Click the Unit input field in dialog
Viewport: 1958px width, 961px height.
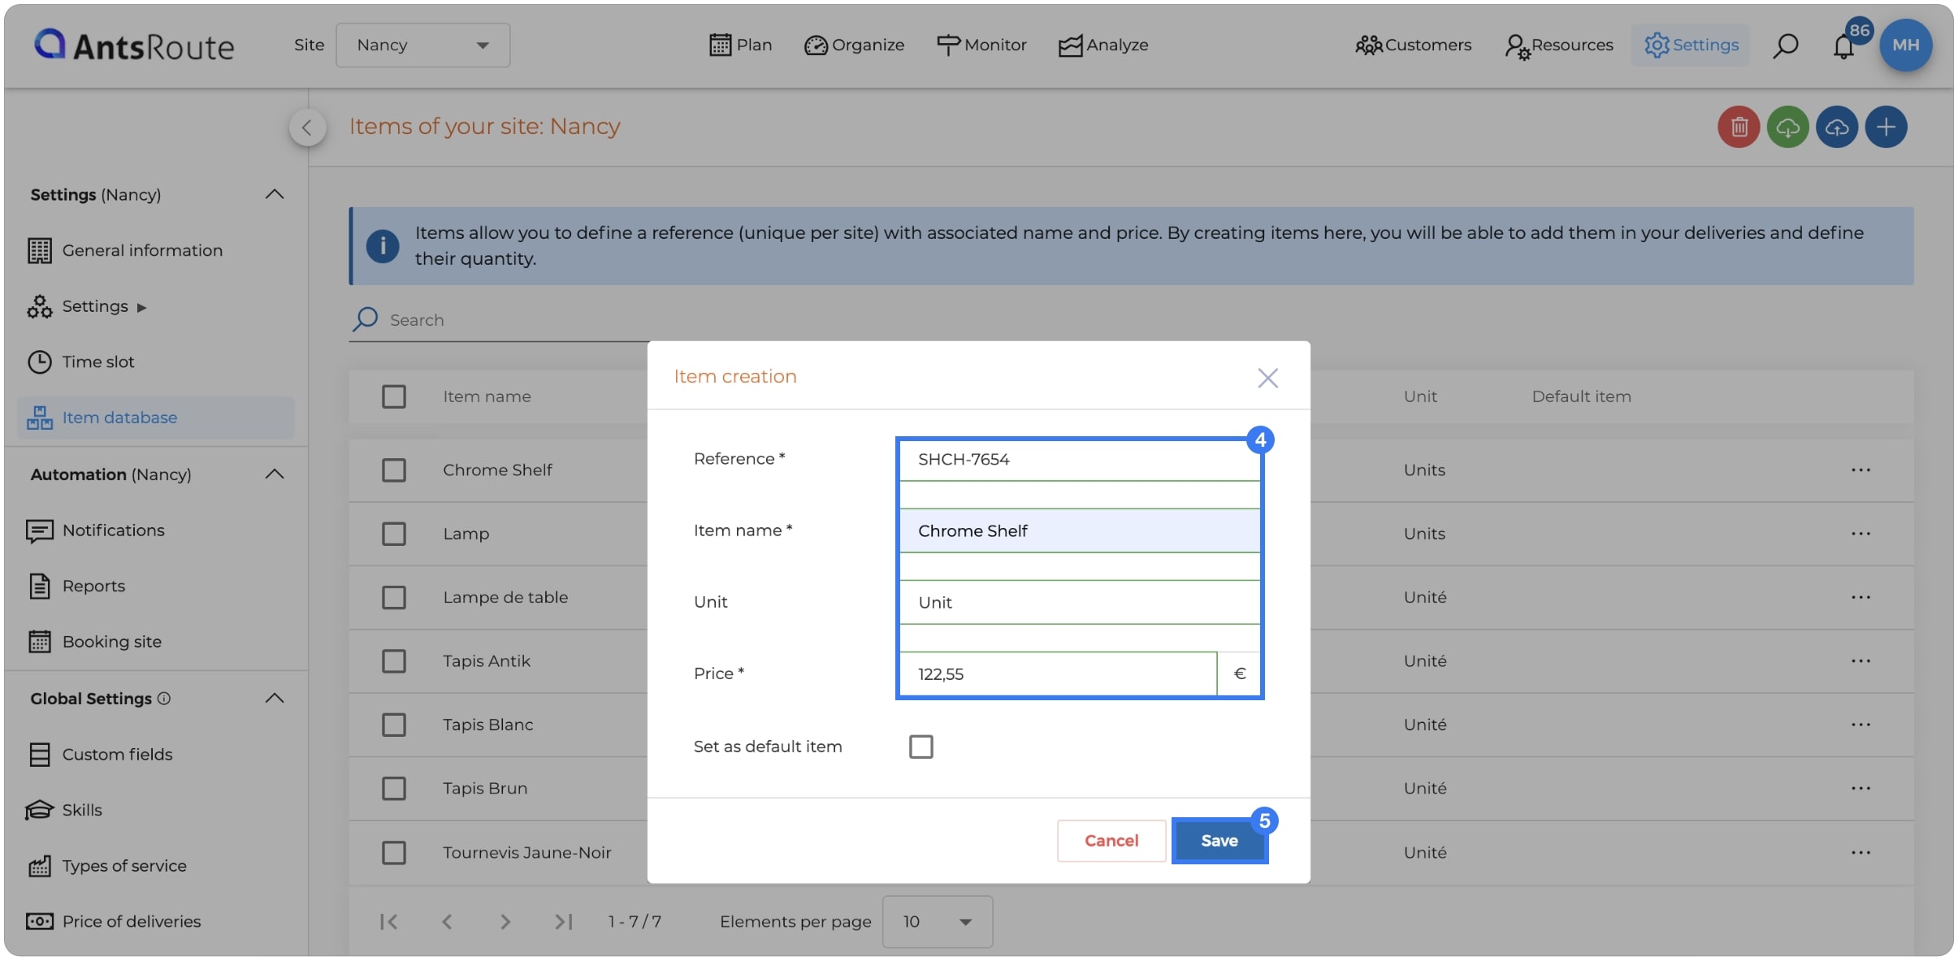(x=1080, y=603)
